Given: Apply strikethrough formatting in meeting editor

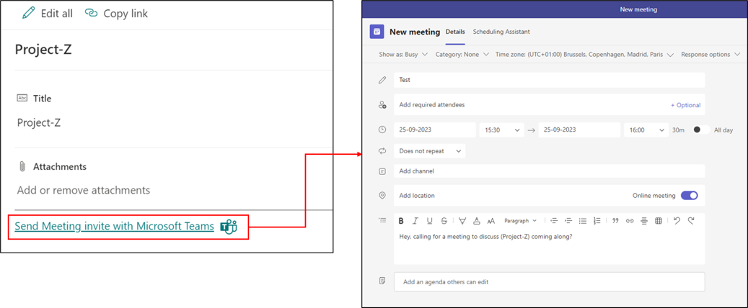Looking at the screenshot, I should tap(444, 221).
